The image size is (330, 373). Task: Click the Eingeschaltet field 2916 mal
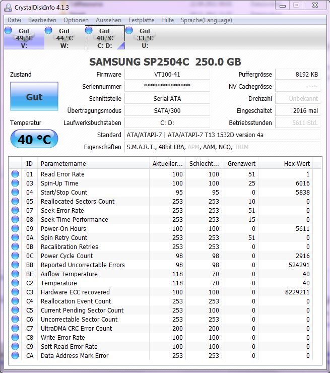pos(298,110)
